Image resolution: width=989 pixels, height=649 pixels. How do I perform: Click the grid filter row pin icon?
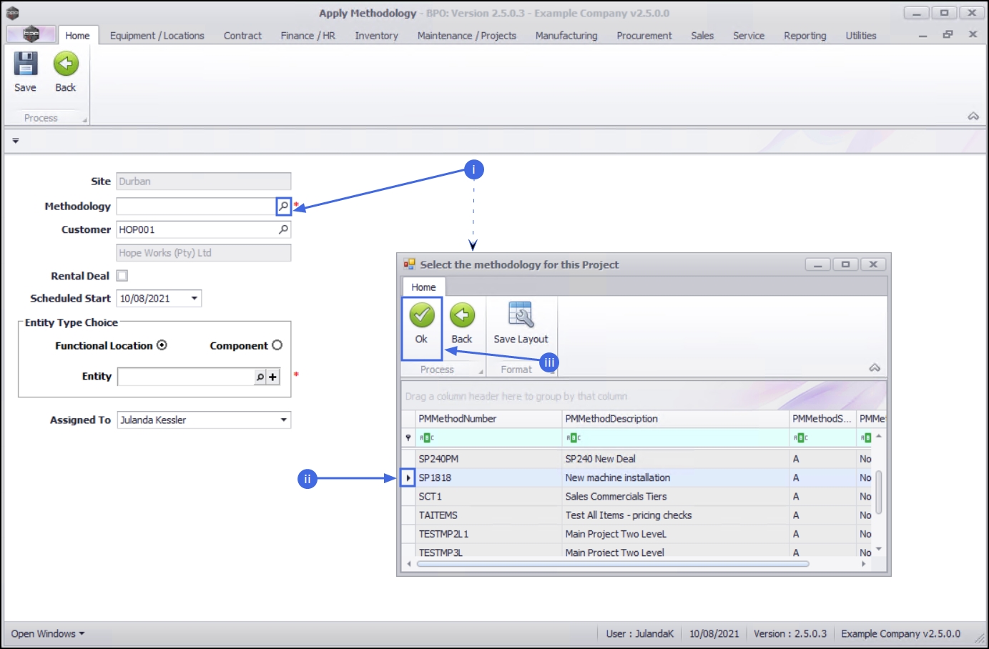(408, 437)
